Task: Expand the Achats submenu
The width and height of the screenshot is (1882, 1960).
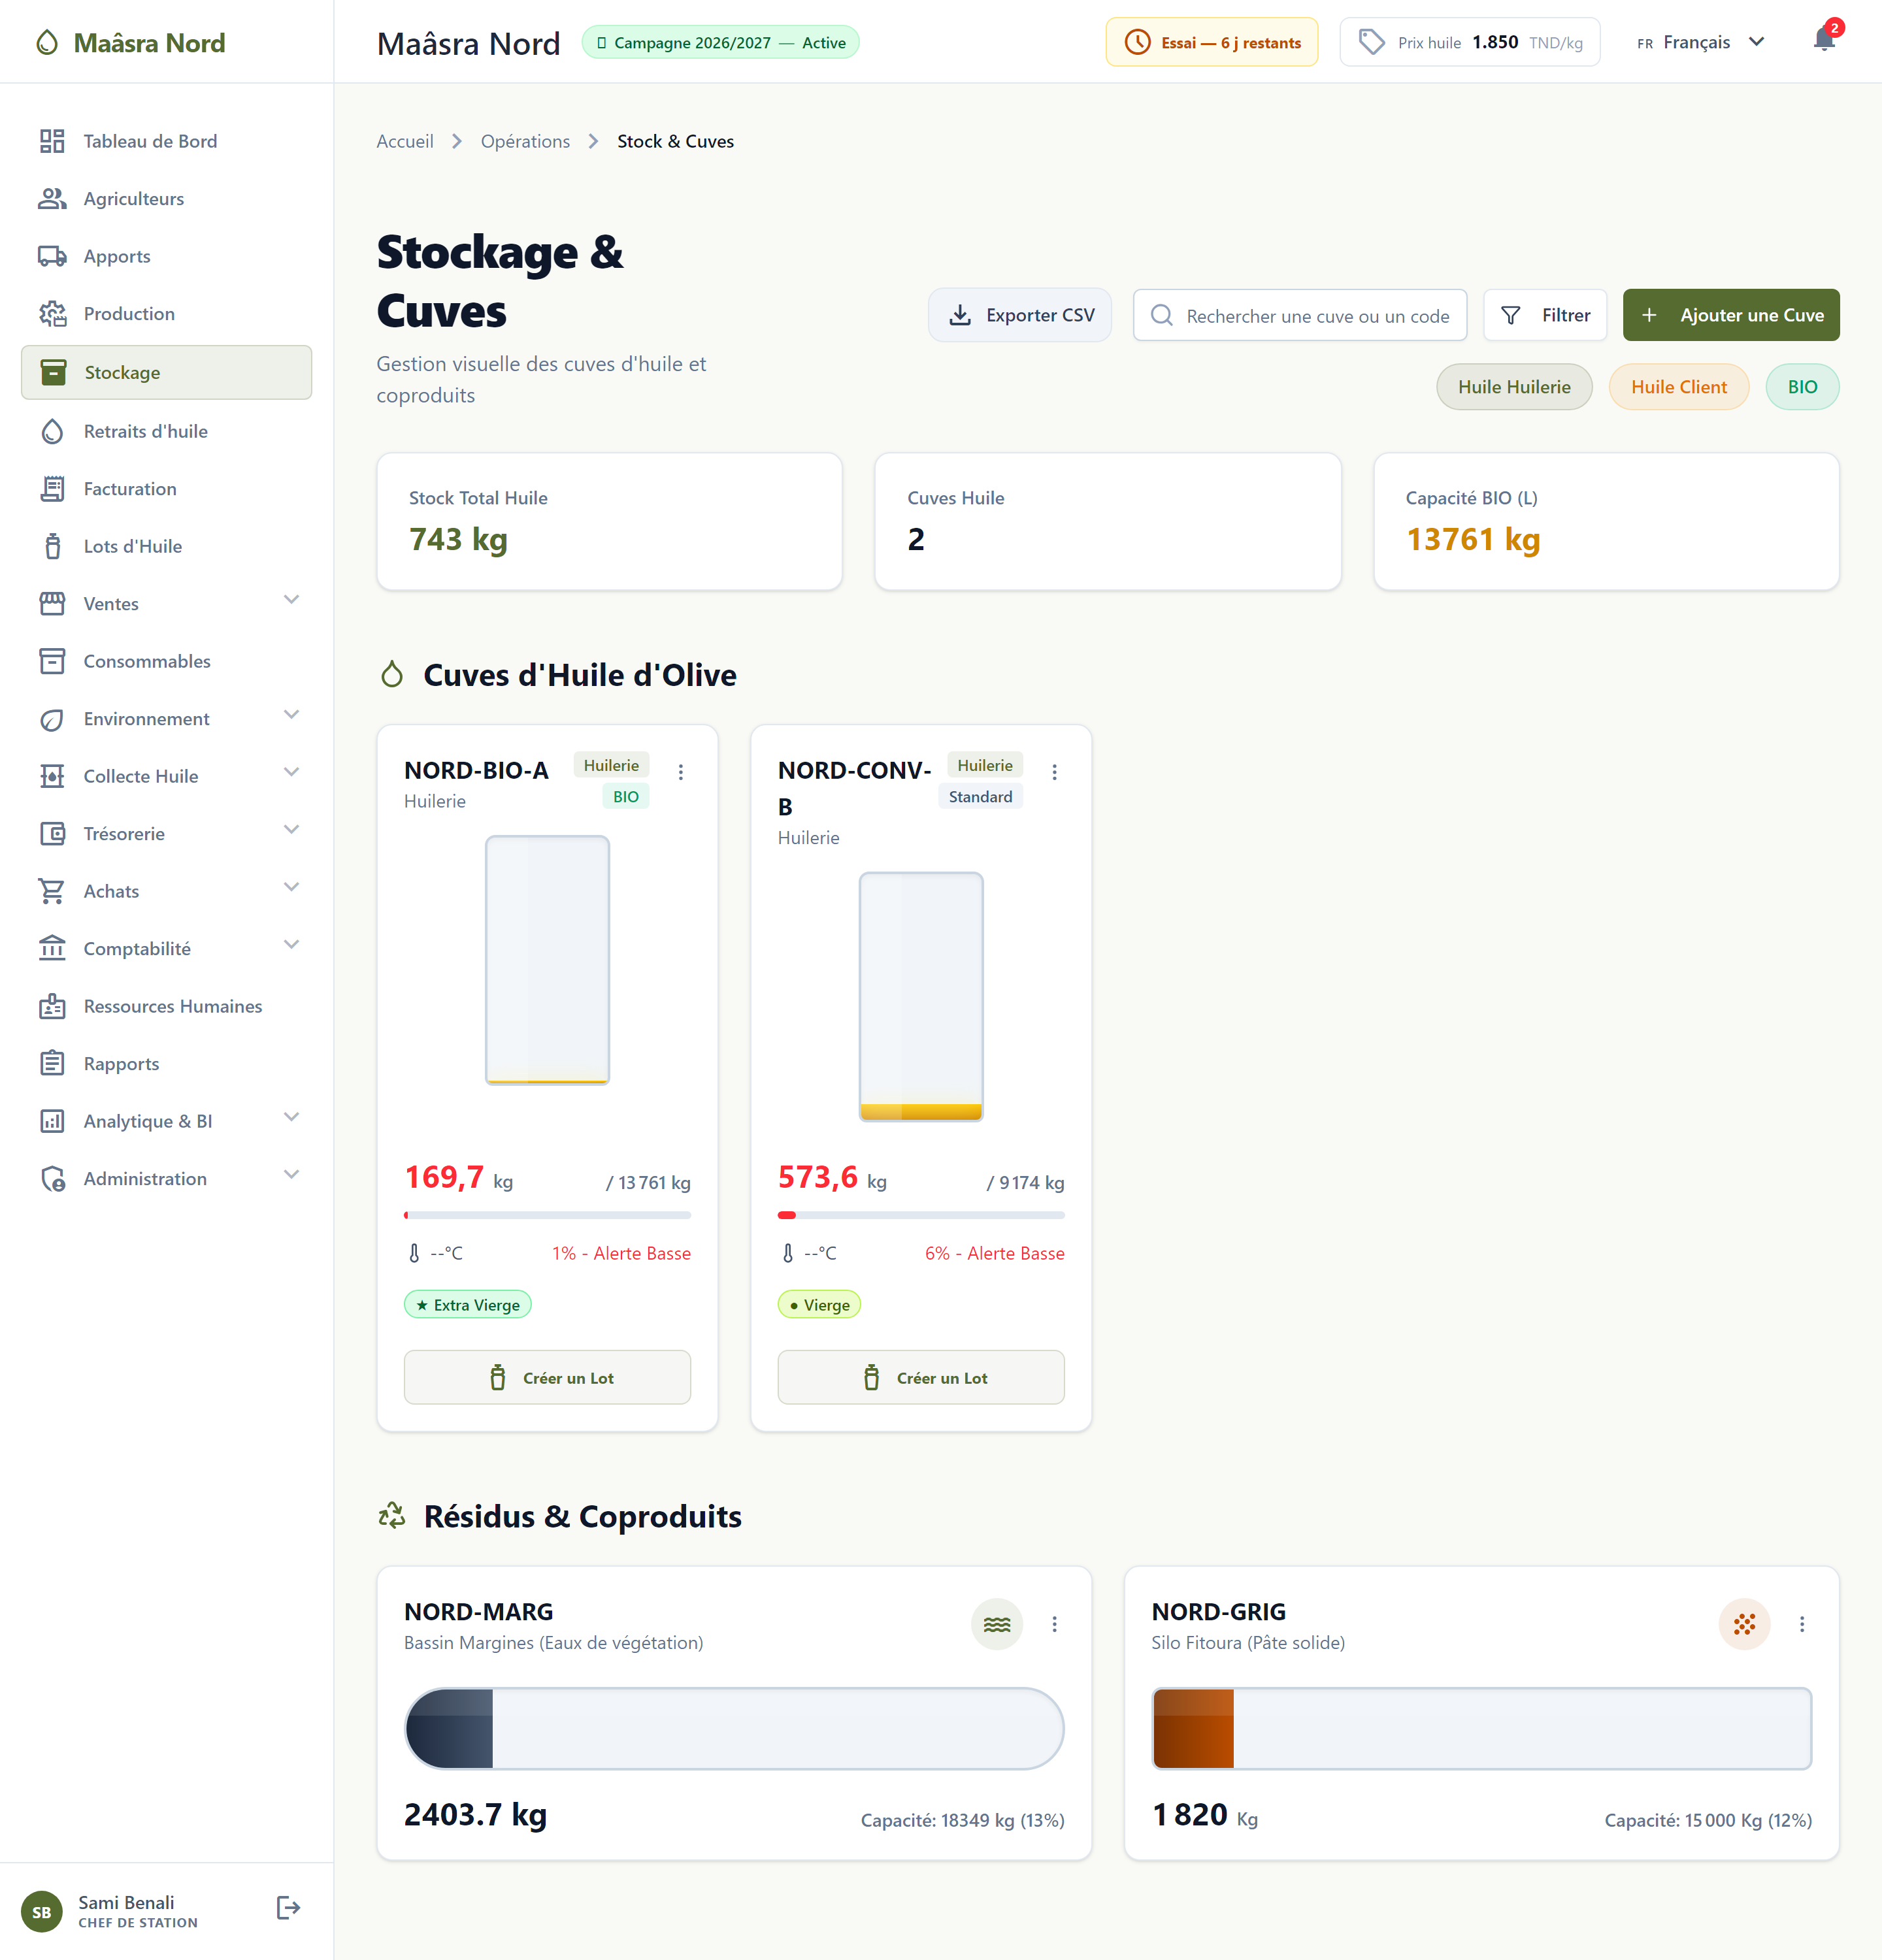Action: 291,887
